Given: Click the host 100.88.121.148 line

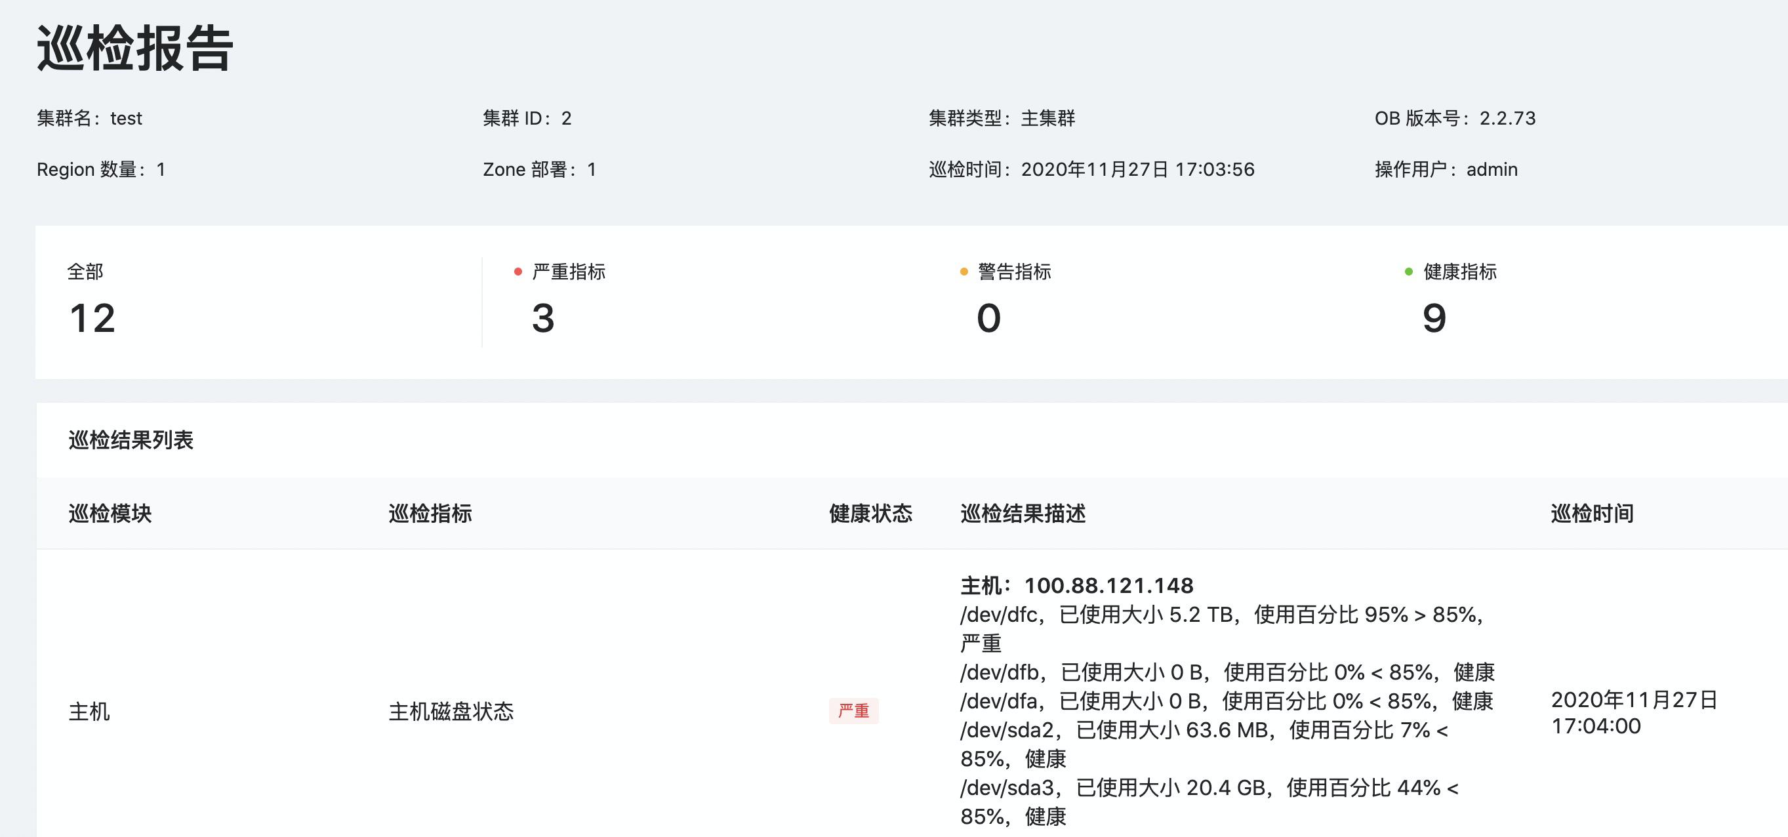Looking at the screenshot, I should [1077, 586].
